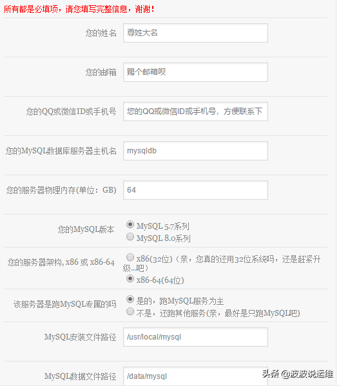Choose 不是，还跑其他服务 radio option

pos(130,312)
